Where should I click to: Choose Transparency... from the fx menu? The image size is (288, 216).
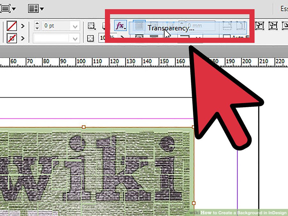[x=187, y=28]
